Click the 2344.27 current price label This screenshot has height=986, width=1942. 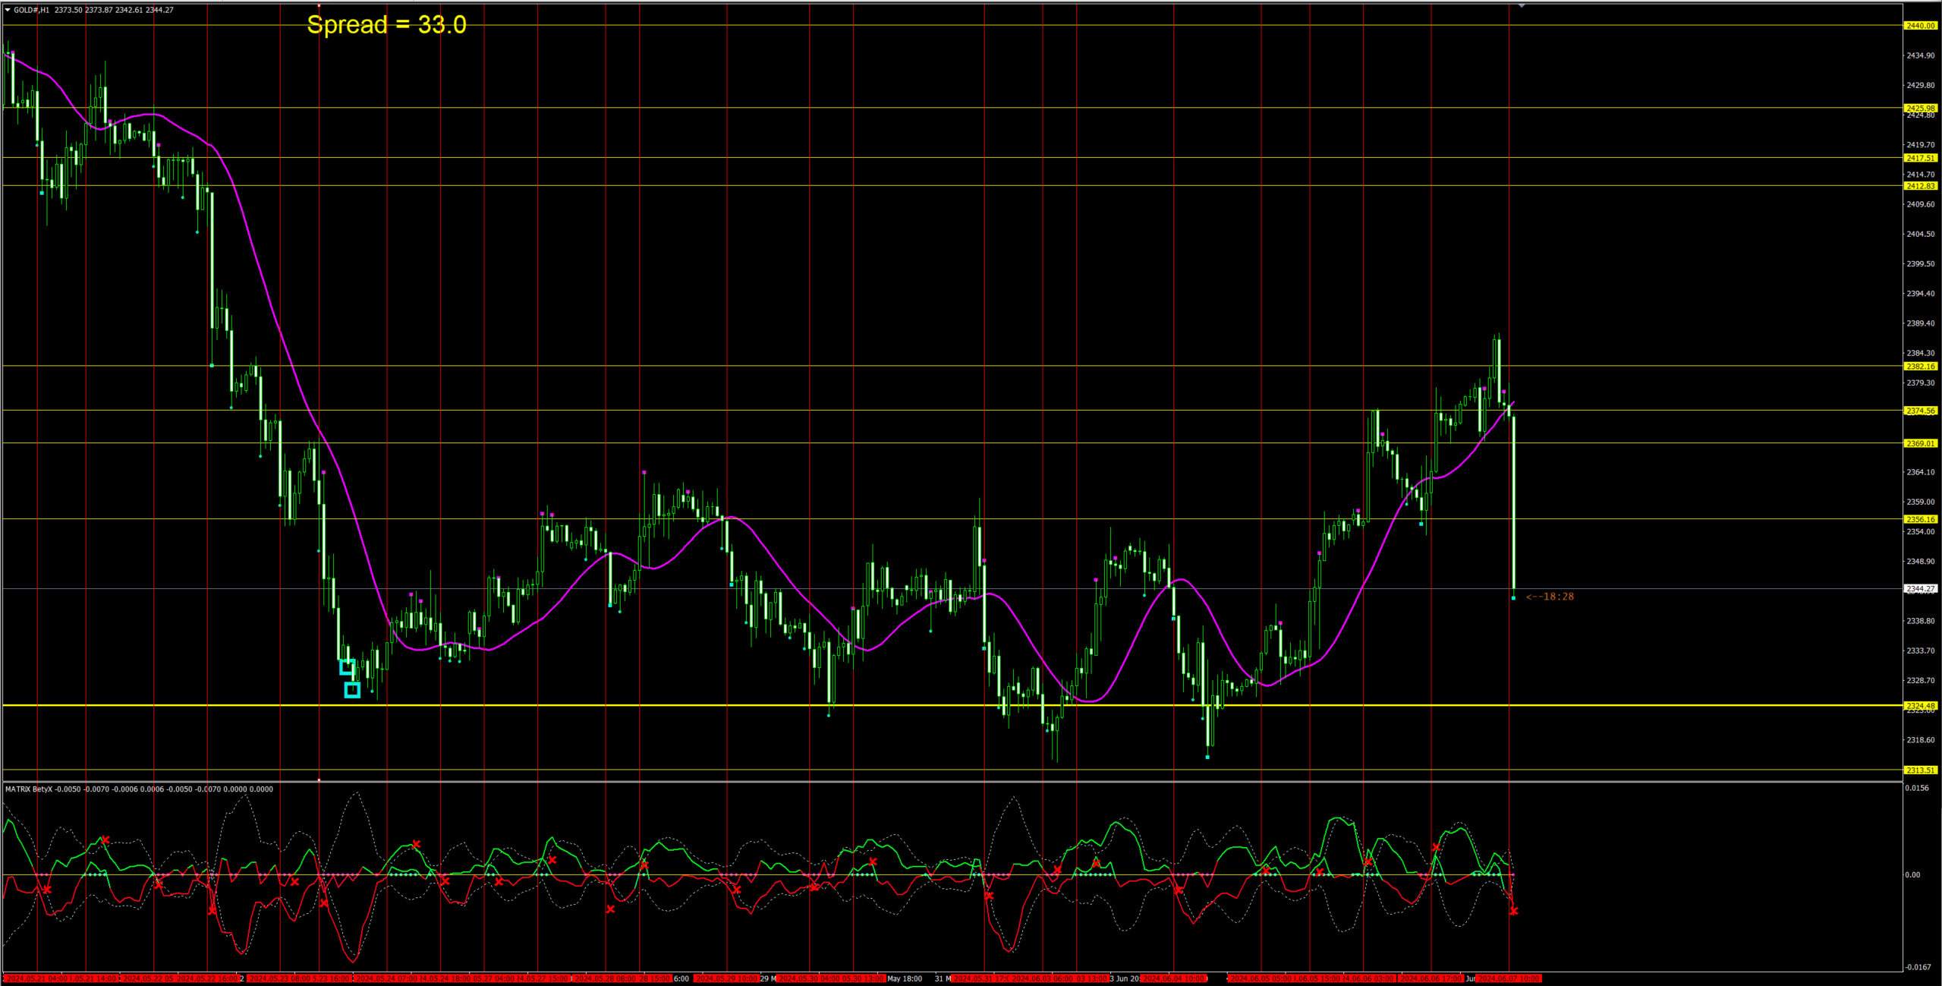click(1920, 589)
